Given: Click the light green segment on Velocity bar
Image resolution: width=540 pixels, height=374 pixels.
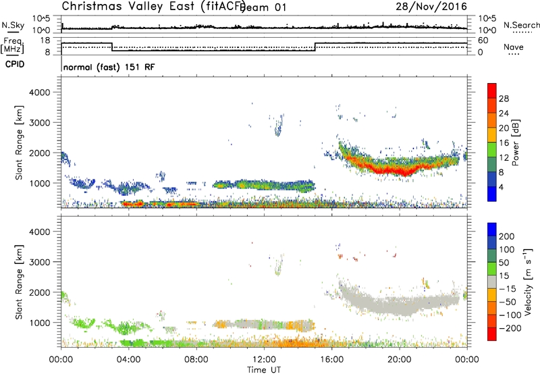Looking at the screenshot, I should (492, 269).
